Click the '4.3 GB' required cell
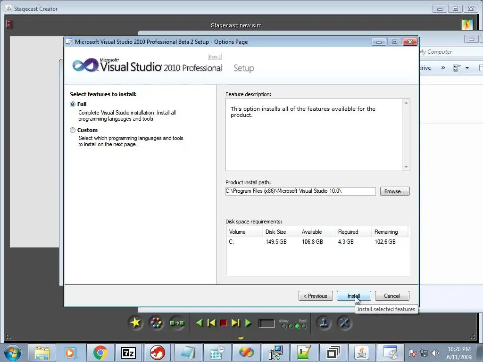This screenshot has height=362, width=483. [346, 242]
